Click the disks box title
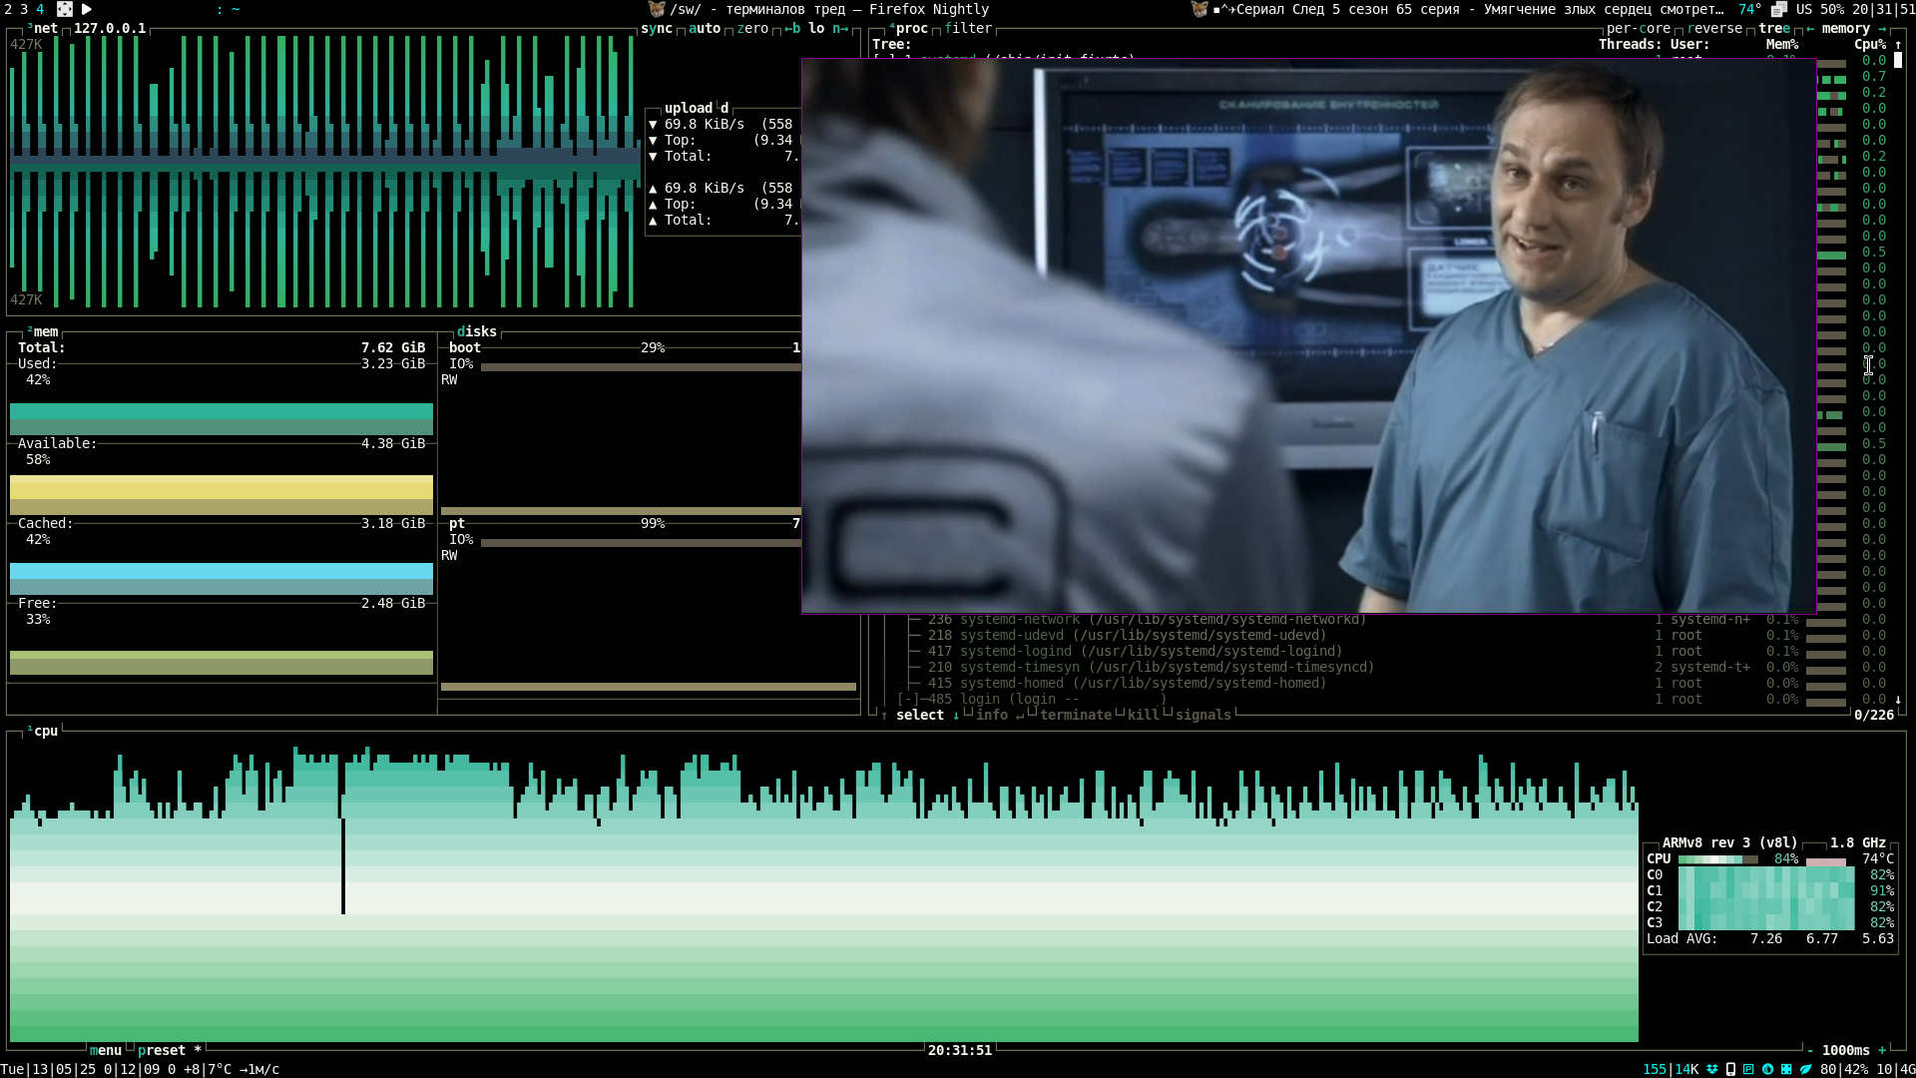The height and width of the screenshot is (1078, 1916). coord(477,331)
